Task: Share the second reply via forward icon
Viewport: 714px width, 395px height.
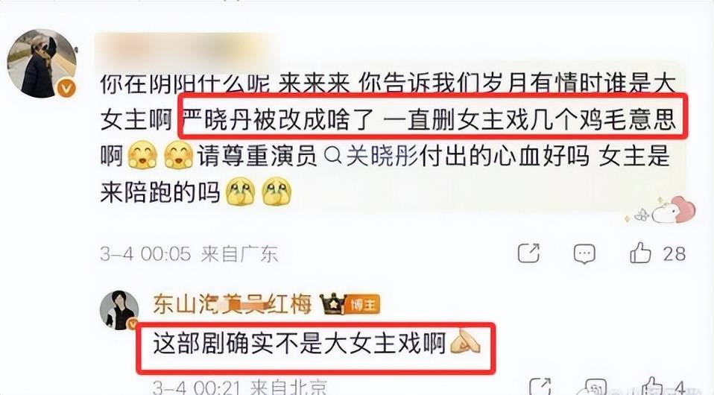Action: pos(540,388)
